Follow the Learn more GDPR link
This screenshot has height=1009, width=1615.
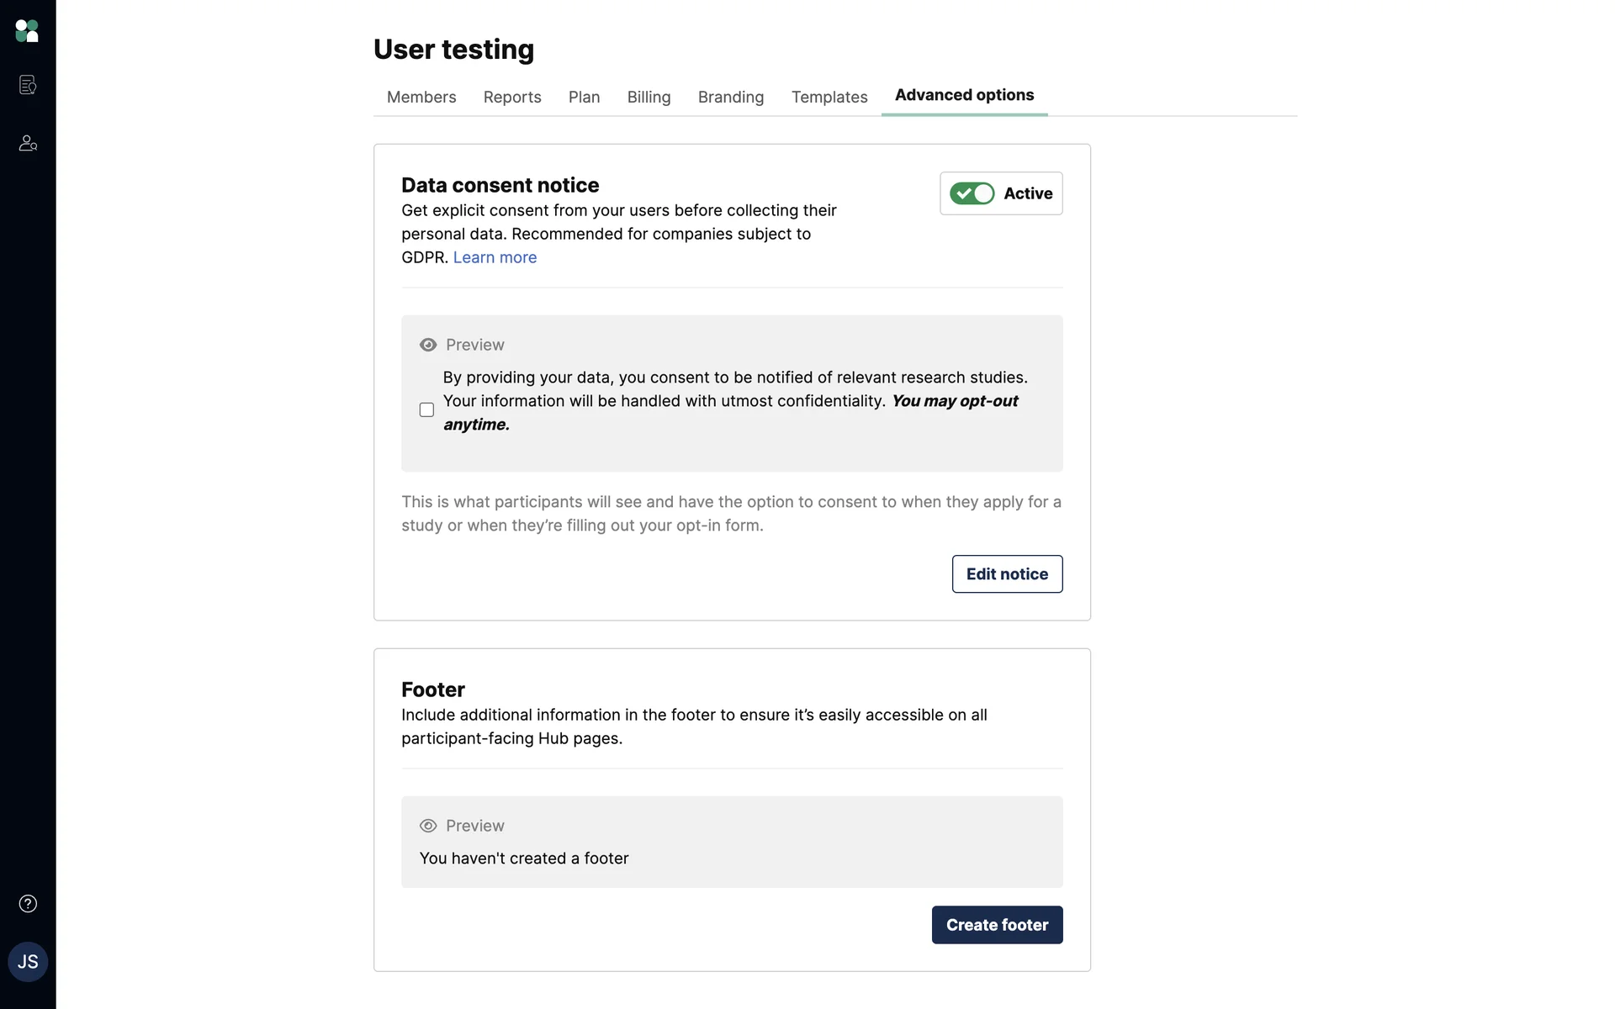[x=495, y=257]
